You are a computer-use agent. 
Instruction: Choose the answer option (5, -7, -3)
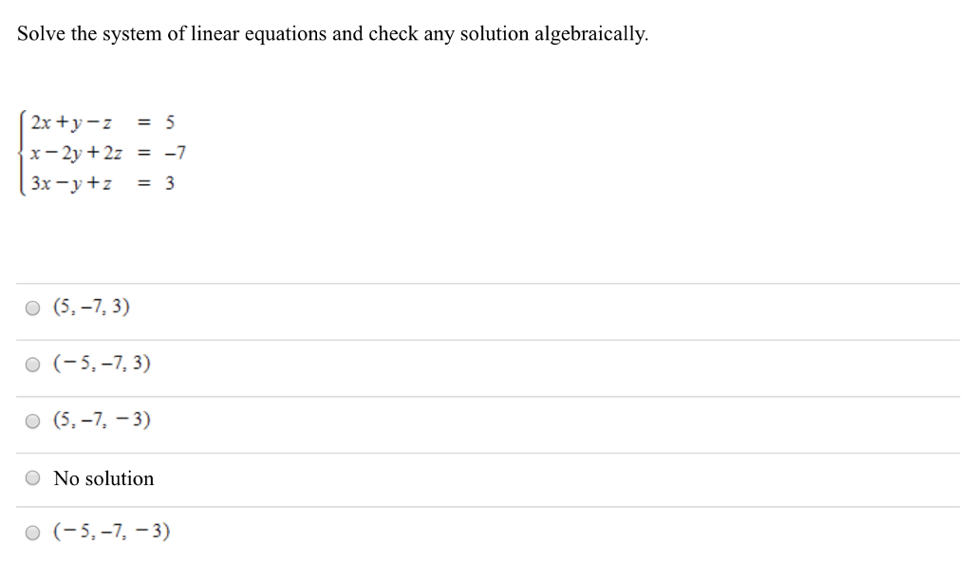(x=101, y=420)
